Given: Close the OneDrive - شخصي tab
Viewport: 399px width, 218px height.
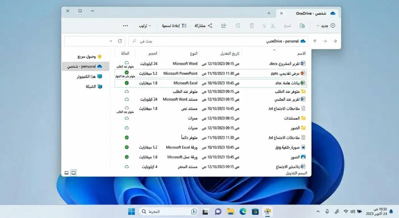Looking at the screenshot, I should tap(281, 13).
